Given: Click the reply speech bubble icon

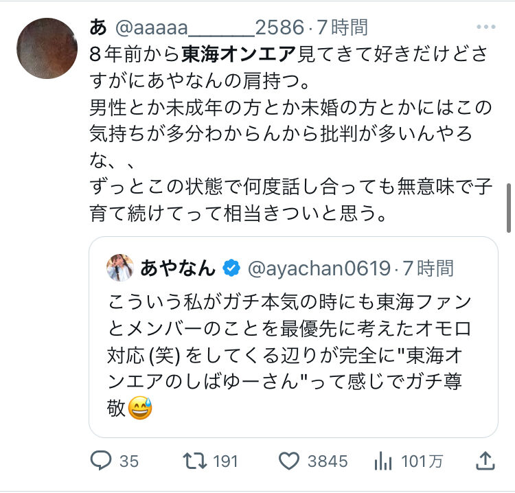Looking at the screenshot, I should tap(101, 461).
